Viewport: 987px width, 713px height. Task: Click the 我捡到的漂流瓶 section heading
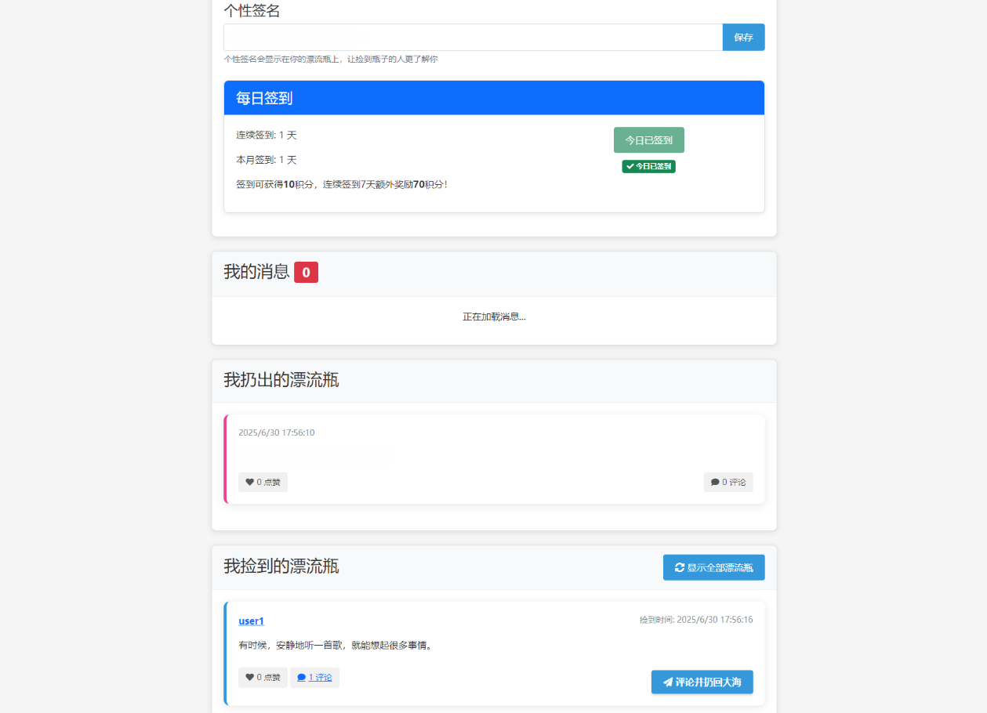[x=281, y=566]
